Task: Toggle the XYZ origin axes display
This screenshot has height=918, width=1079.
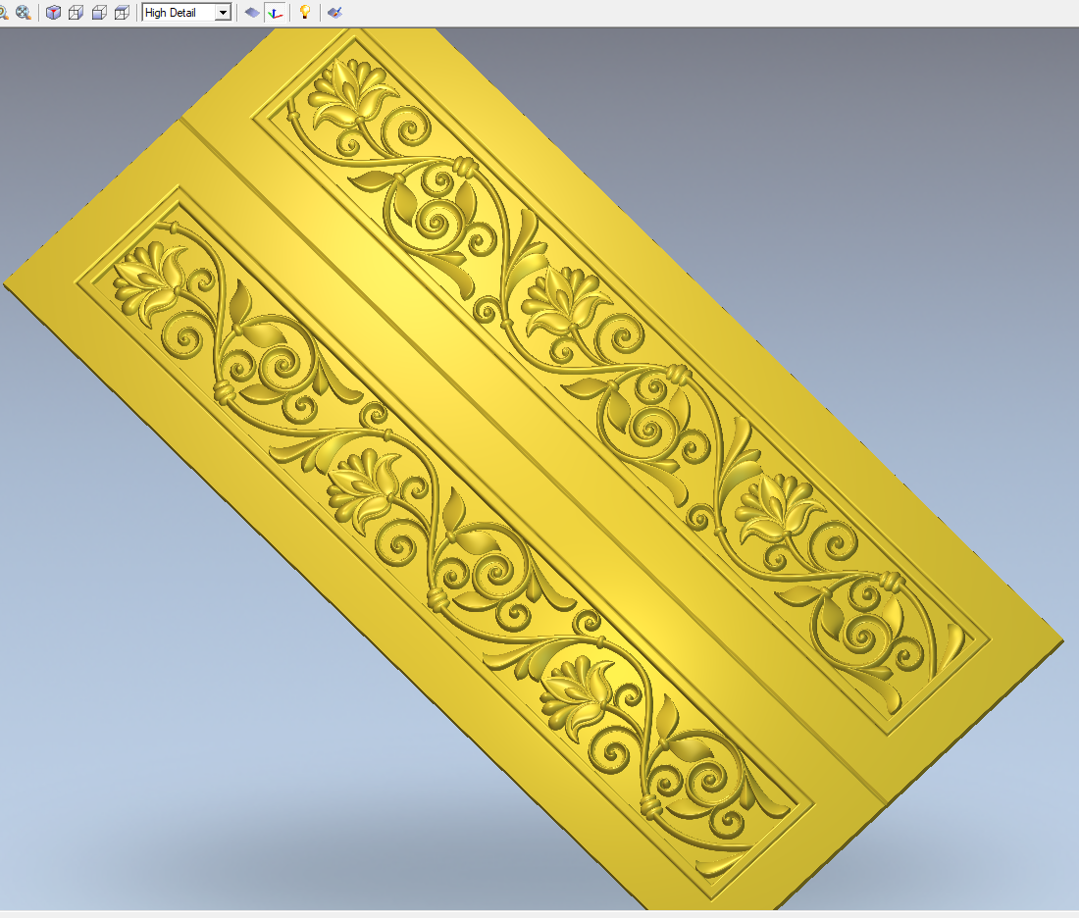Action: coord(276,13)
